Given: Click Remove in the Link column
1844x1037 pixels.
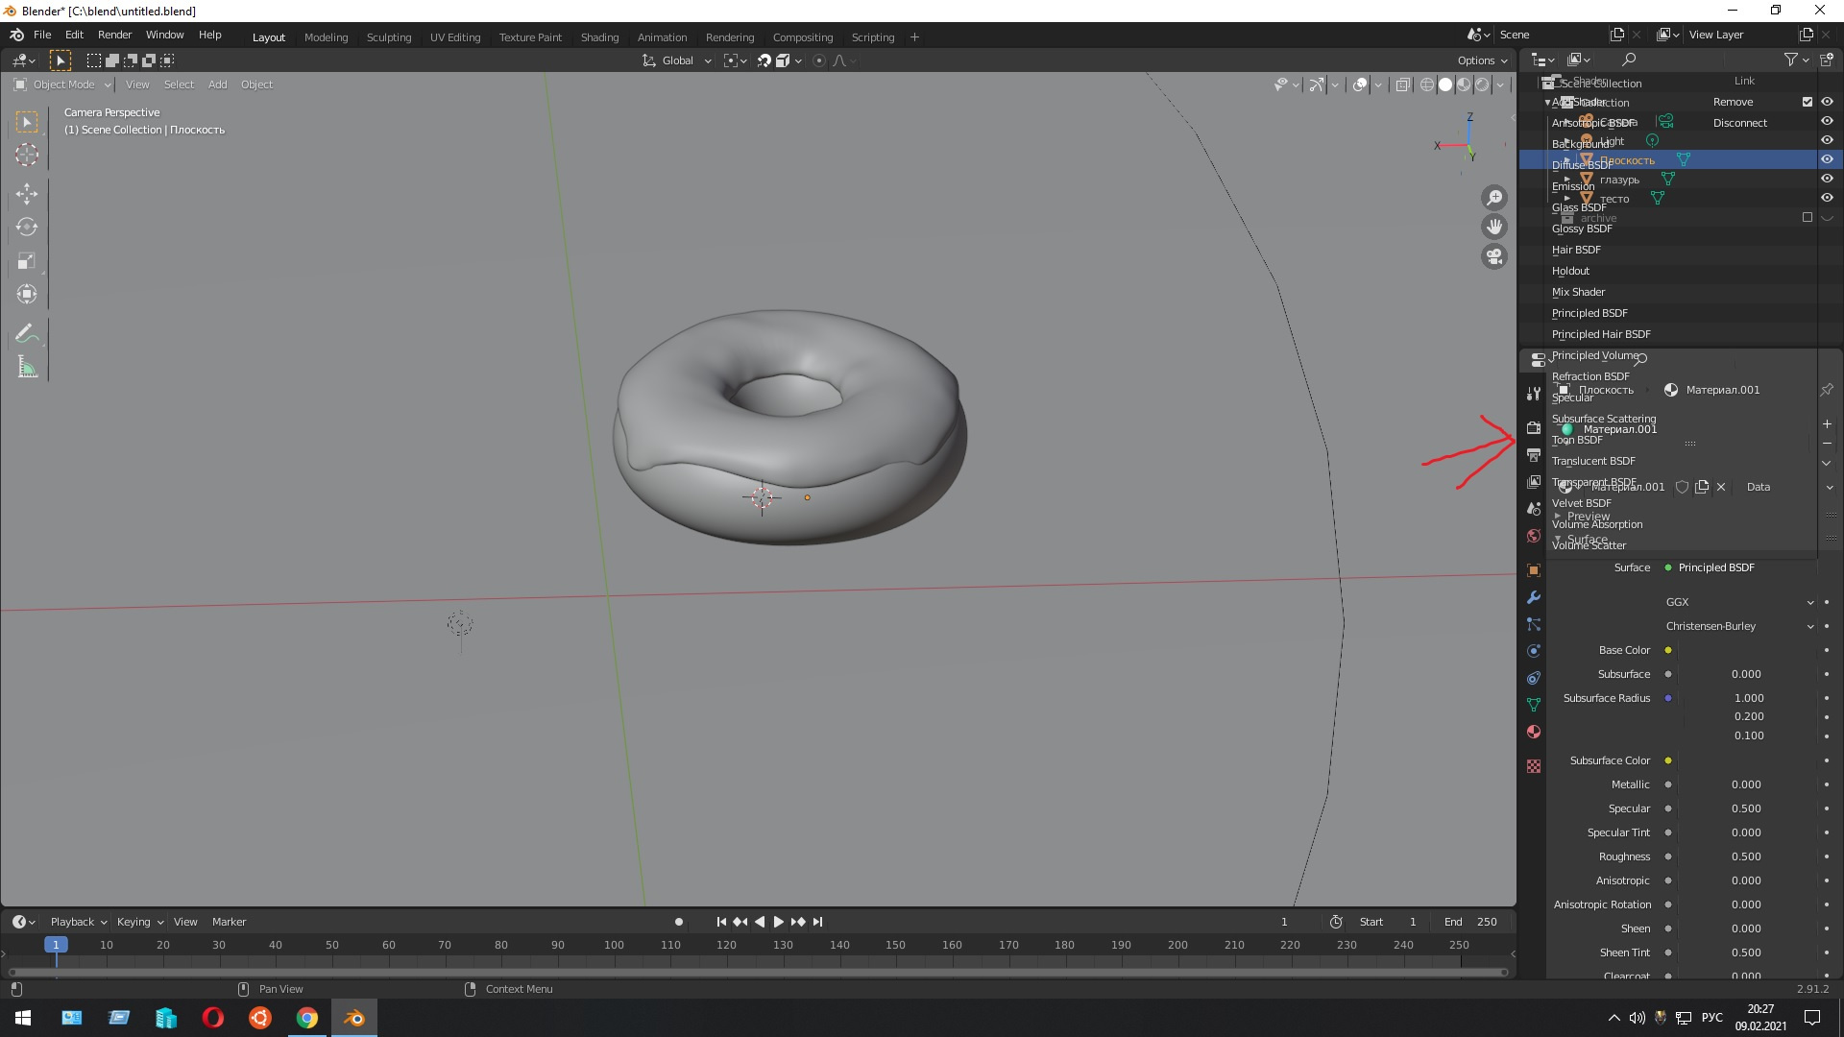Looking at the screenshot, I should pyautogui.click(x=1733, y=102).
